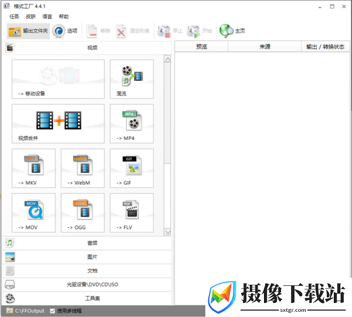This screenshot has height=317, width=352.
Task: Click the 移除 remove item button
Action: (x=99, y=31)
